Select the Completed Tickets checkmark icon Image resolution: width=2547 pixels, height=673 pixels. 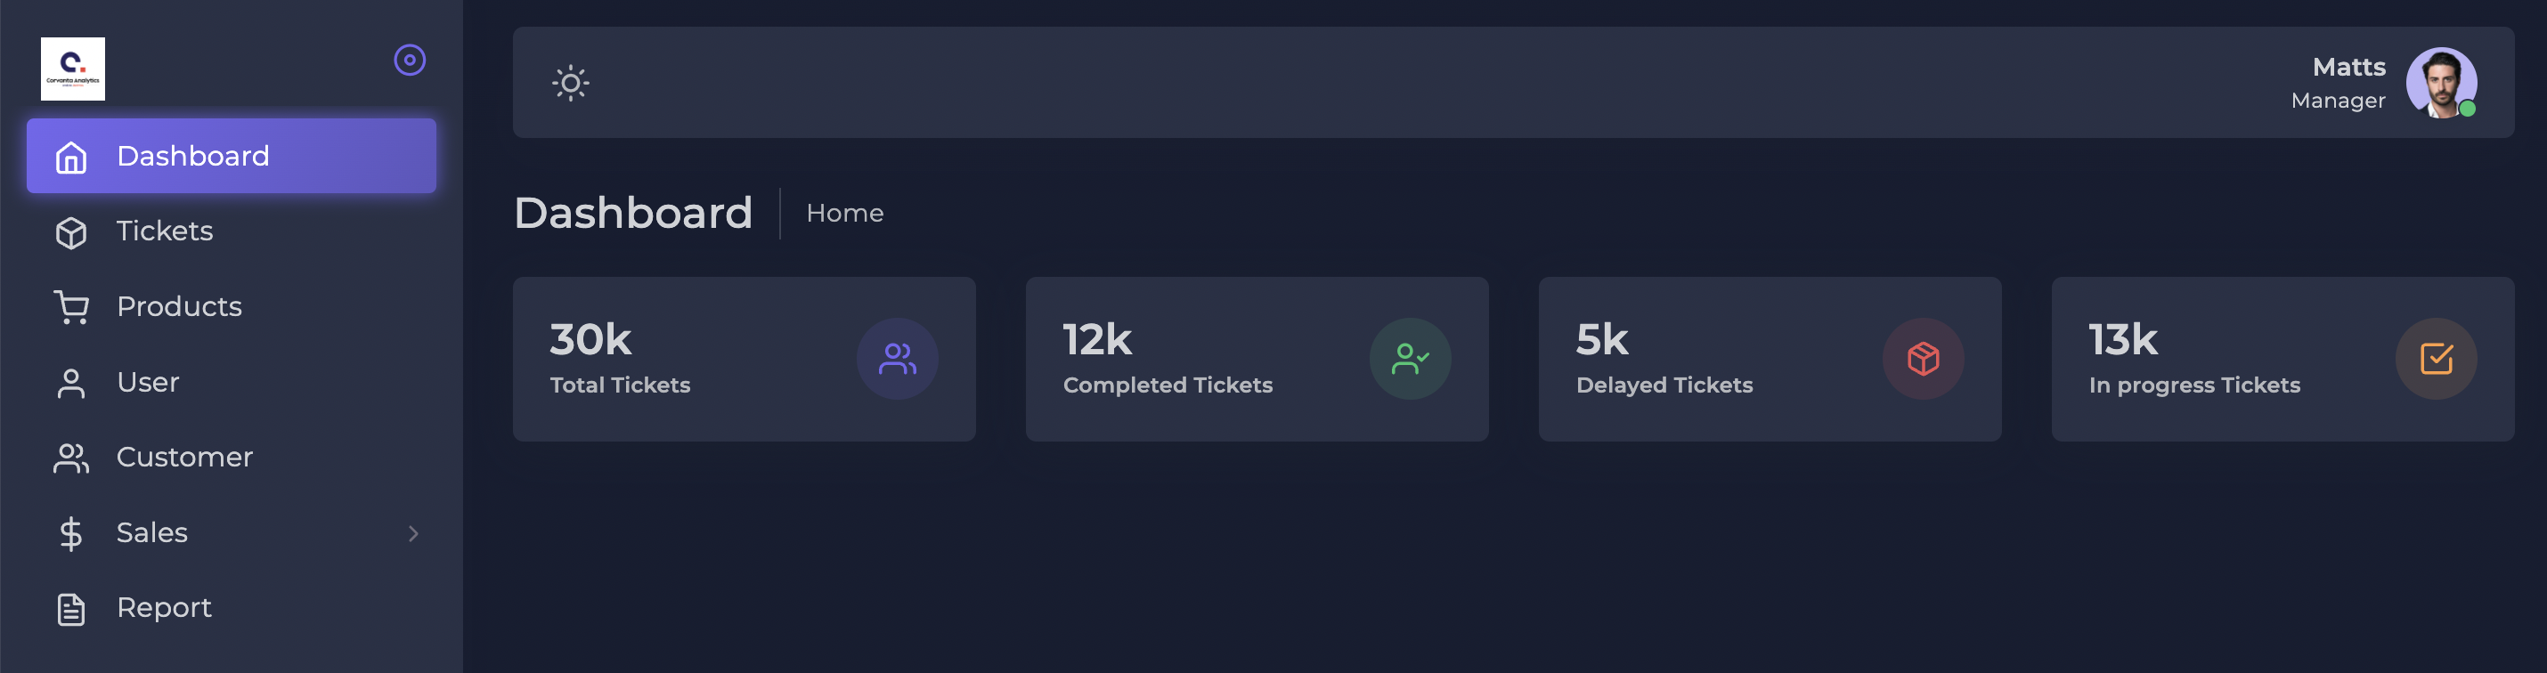point(1409,359)
